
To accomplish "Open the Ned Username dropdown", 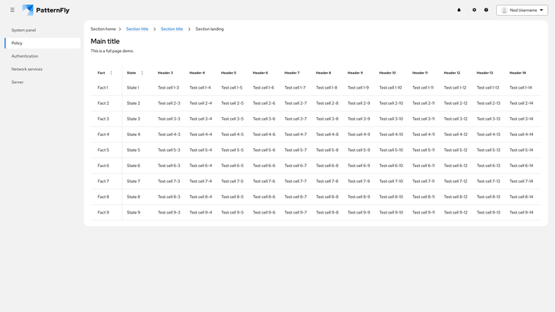I will (x=522, y=10).
